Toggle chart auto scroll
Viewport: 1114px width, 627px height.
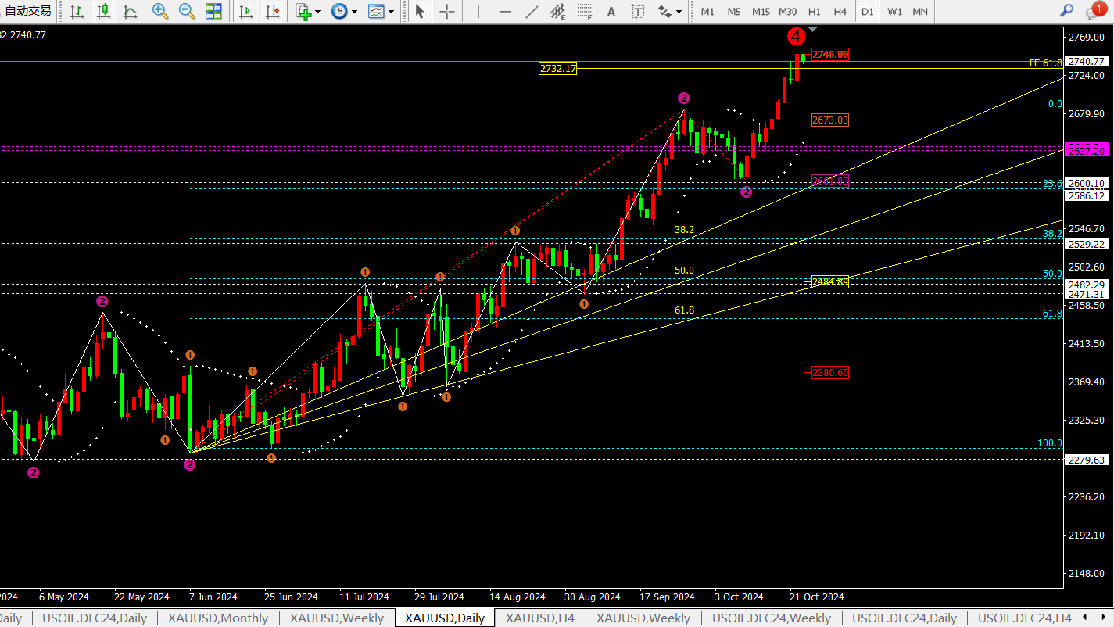pos(245,11)
